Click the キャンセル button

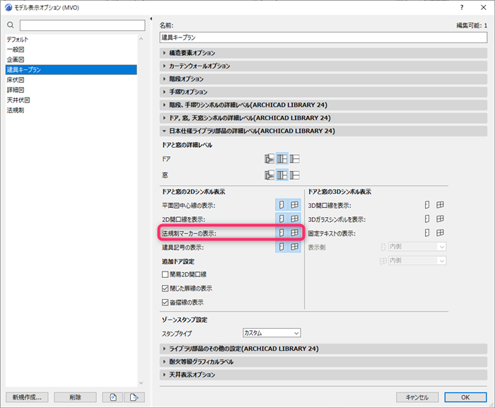pyautogui.click(x=417, y=397)
